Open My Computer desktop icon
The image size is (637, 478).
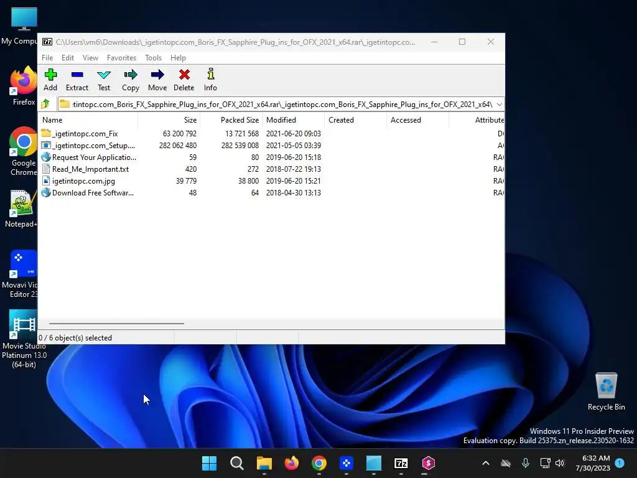[x=21, y=25]
